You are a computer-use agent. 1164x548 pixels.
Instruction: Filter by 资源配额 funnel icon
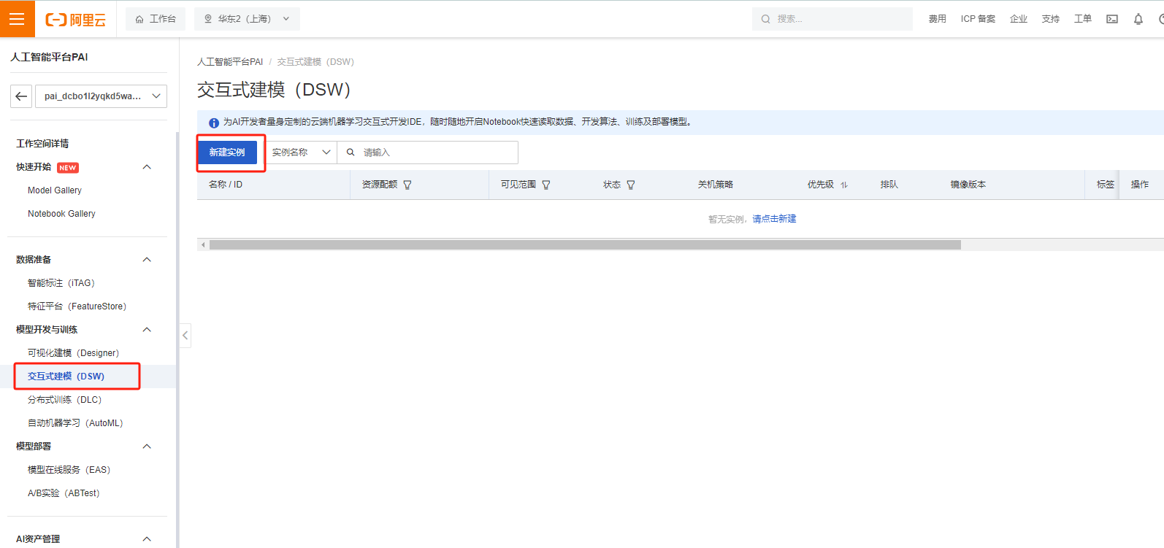pos(407,185)
